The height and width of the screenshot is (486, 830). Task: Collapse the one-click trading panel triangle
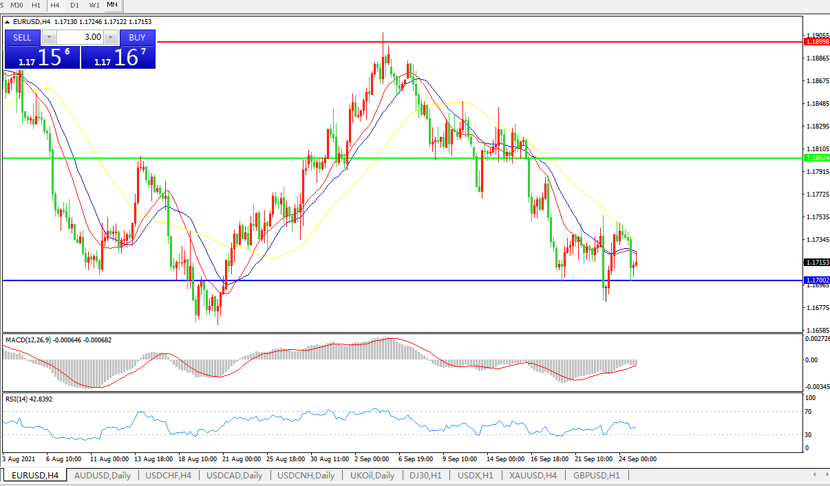coord(8,21)
